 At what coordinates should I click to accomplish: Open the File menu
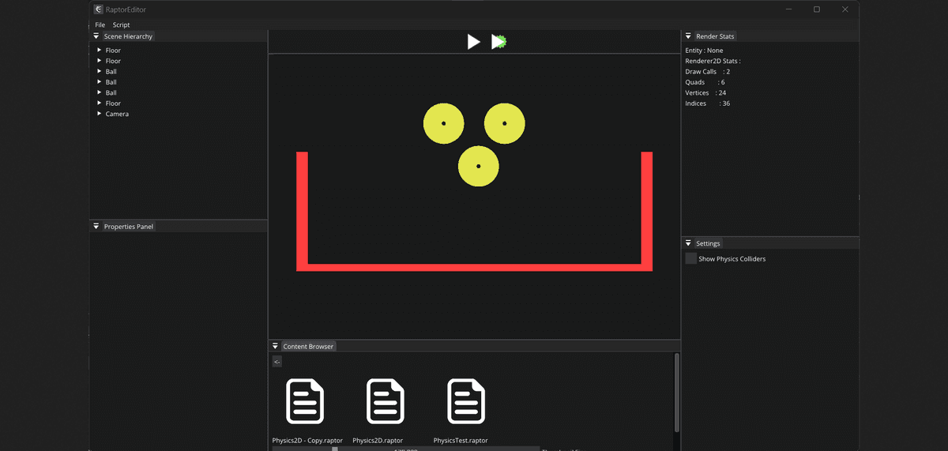[100, 24]
